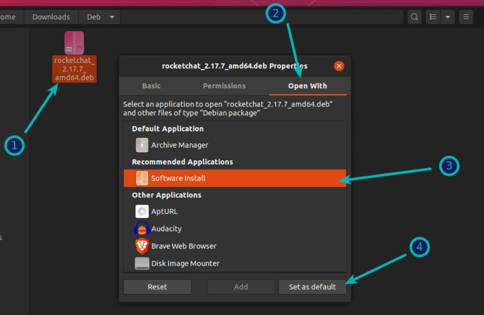Select the Open With tab
Image resolution: width=484 pixels, height=315 pixels.
(x=308, y=86)
